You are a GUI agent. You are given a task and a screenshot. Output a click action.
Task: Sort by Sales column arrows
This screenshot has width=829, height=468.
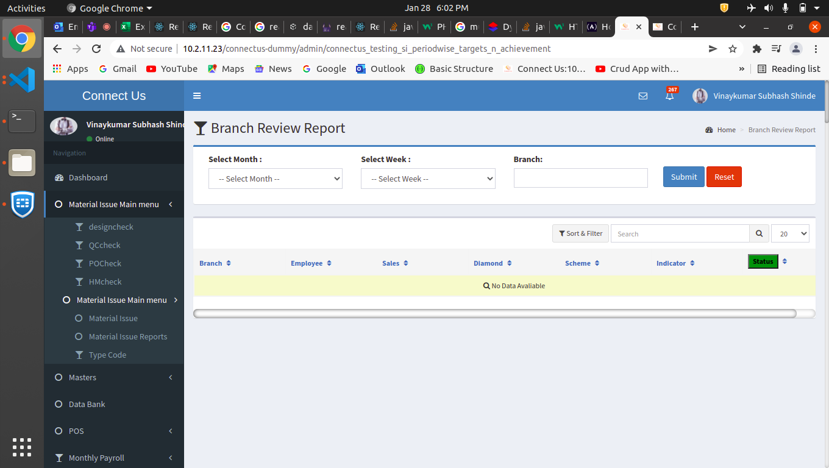click(x=405, y=263)
